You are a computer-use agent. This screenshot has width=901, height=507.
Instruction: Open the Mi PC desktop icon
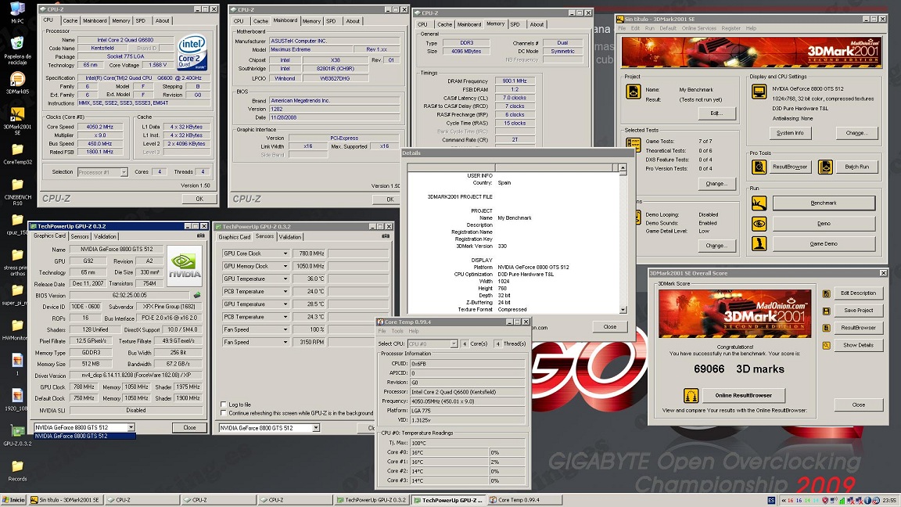tap(17, 9)
